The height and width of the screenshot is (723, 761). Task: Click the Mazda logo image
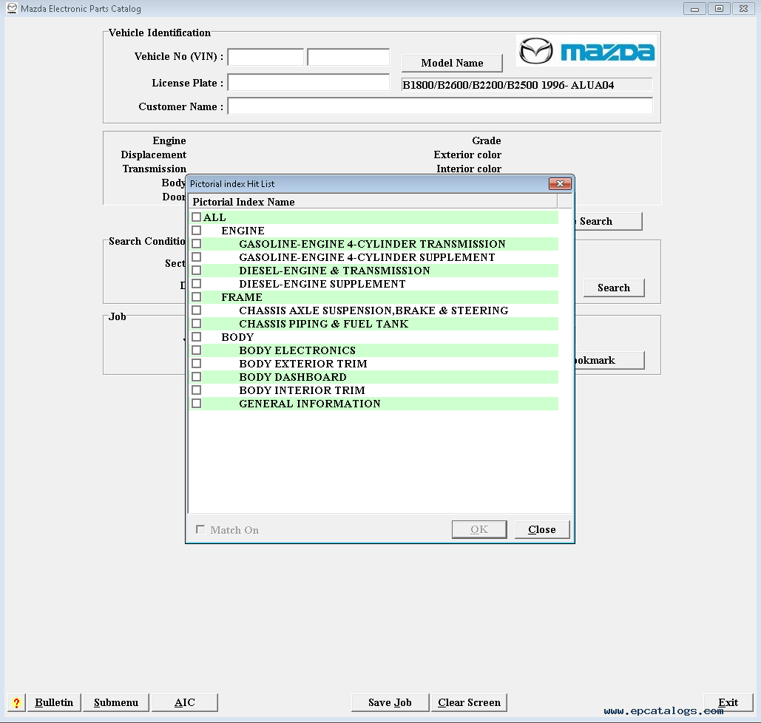[586, 51]
